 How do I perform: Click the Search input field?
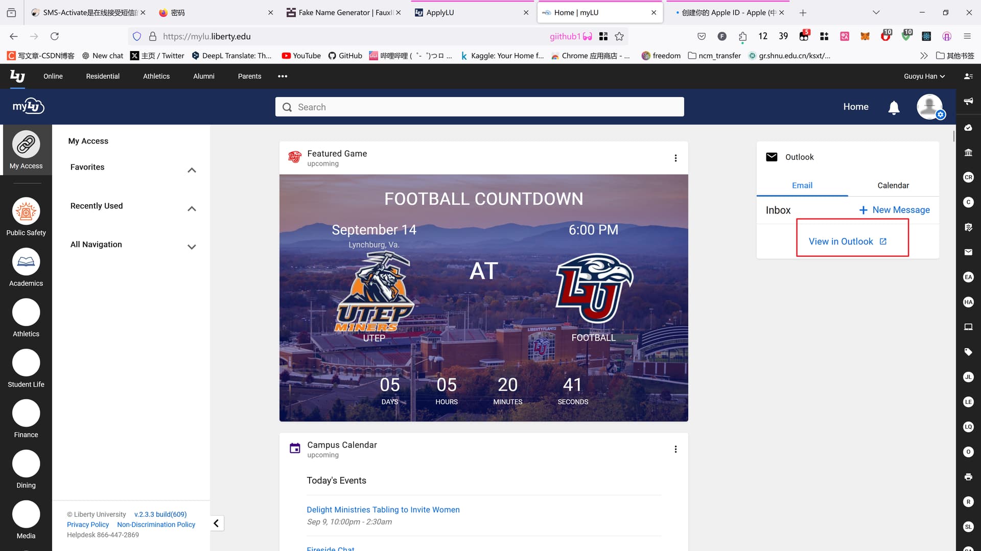click(x=480, y=107)
